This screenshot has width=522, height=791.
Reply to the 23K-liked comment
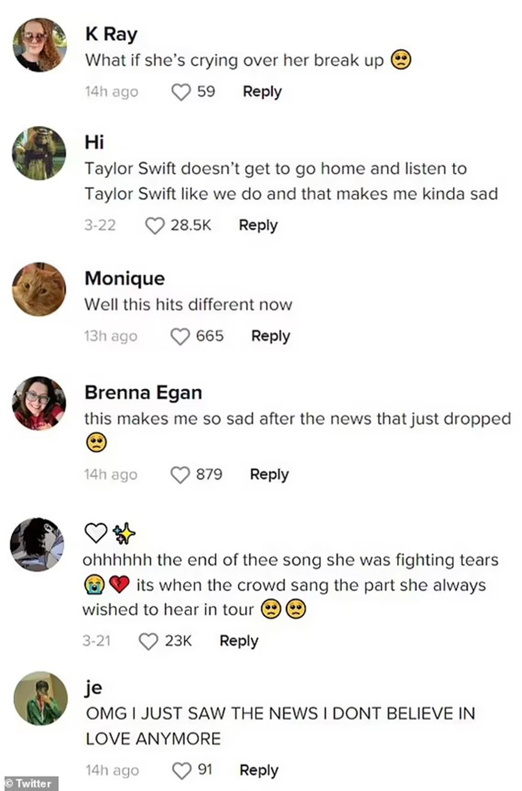[238, 640]
